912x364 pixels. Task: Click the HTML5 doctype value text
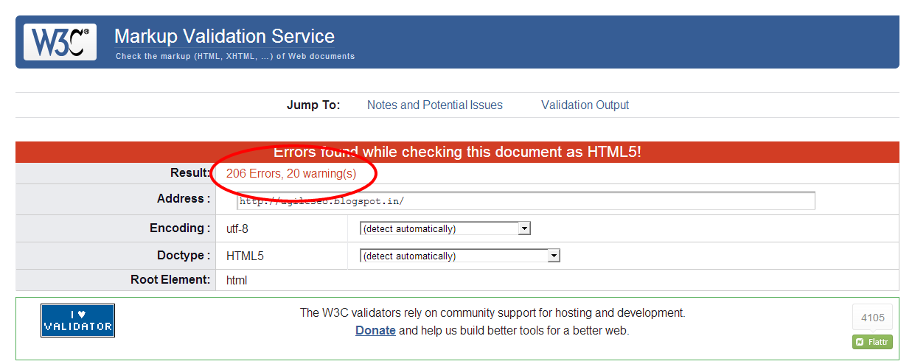[245, 256]
